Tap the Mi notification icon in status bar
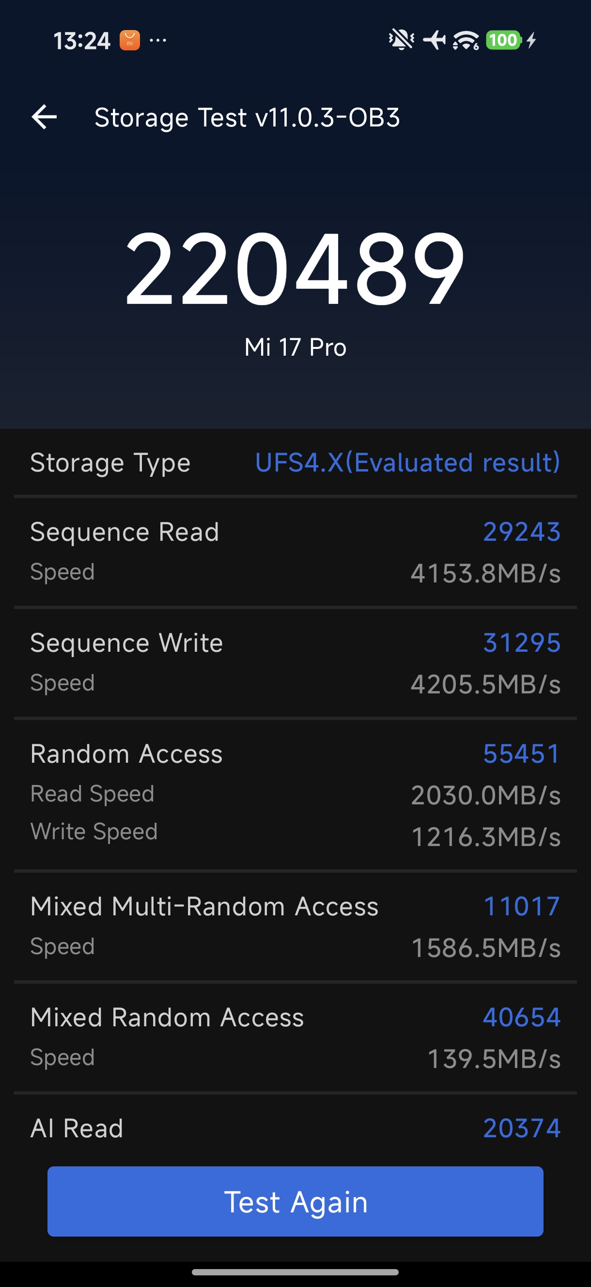Image resolution: width=591 pixels, height=1287 pixels. (x=129, y=41)
